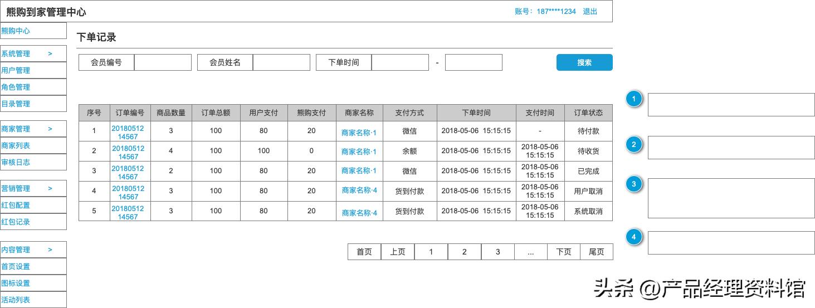Viewport: 815px width, 308px height.
Task: Go to next page with 下页
Action: [564, 252]
